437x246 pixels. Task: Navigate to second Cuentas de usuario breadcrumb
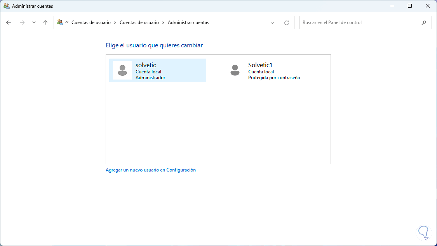point(139,23)
